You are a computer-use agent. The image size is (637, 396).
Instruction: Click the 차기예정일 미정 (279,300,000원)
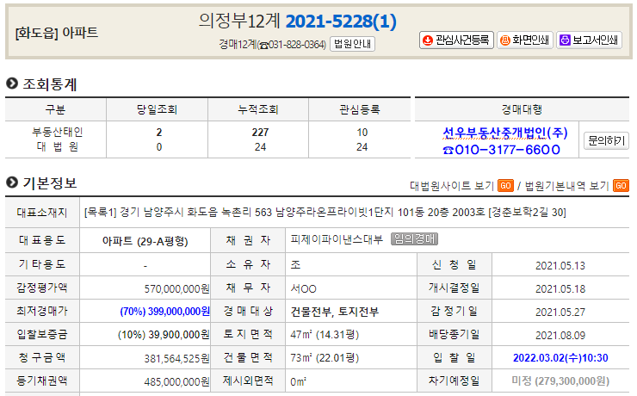560,381
